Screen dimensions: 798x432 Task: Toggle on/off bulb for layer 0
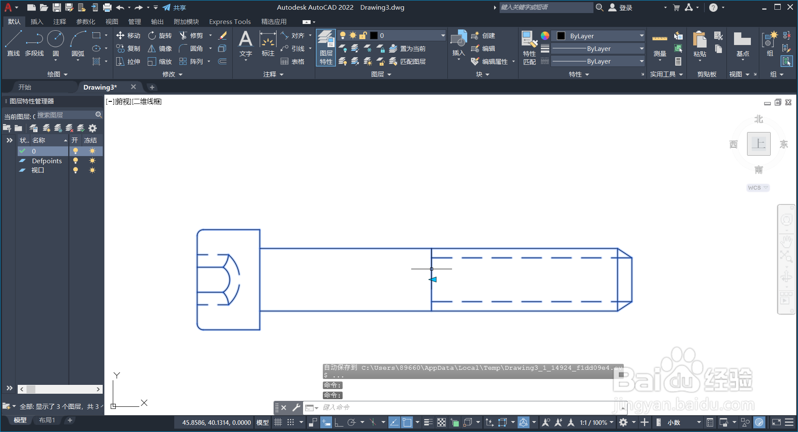tap(75, 151)
